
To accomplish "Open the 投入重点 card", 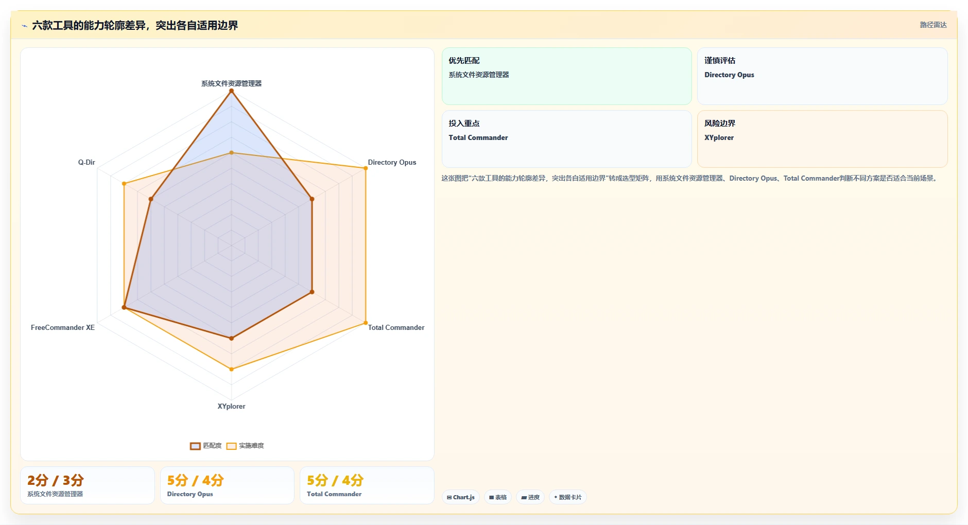I will (566, 139).
